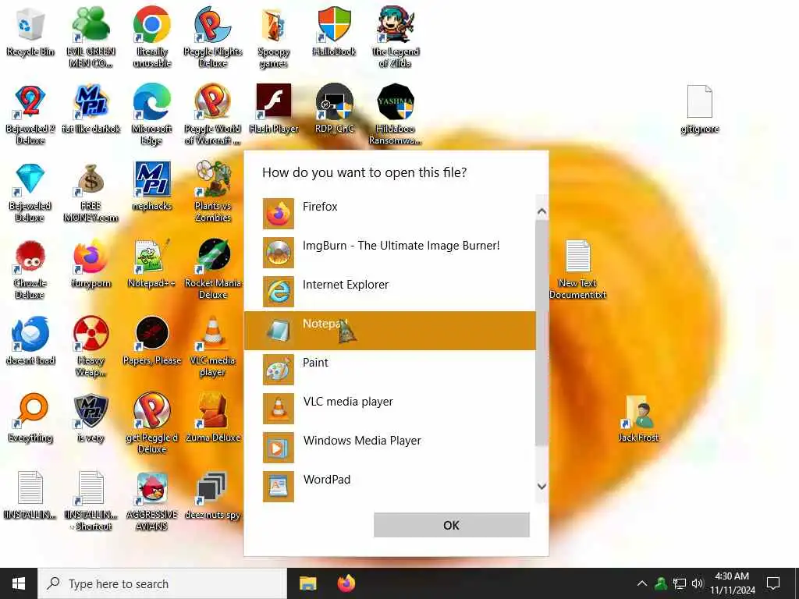Image resolution: width=799 pixels, height=599 pixels.
Task: Select ImgBurn - The Ultimate Image Burner!
Action: 390,253
